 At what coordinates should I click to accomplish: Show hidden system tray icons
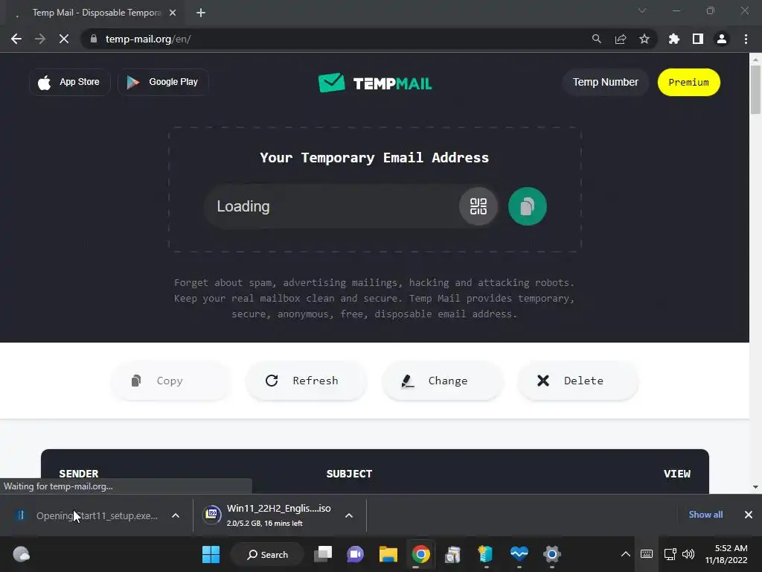click(x=625, y=554)
